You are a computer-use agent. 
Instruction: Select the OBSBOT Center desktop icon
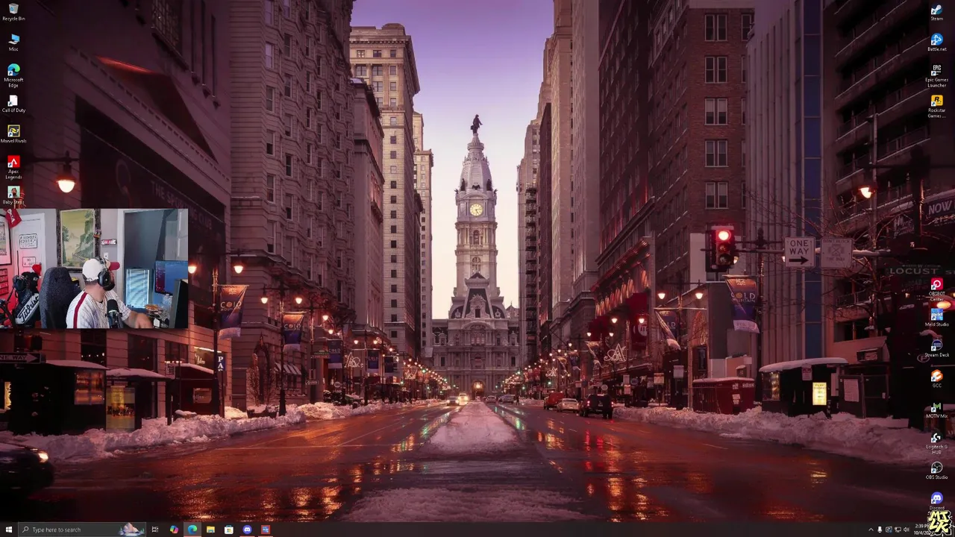click(936, 289)
